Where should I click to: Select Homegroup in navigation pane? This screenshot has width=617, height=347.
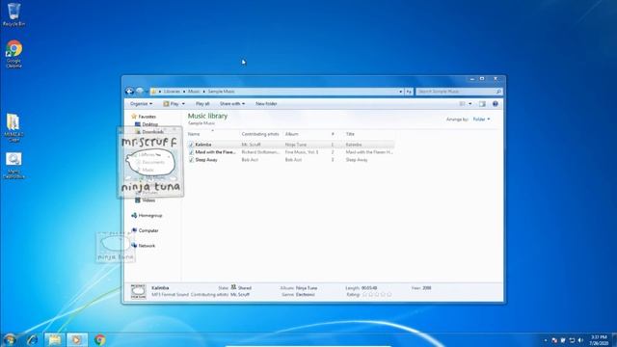coord(150,216)
